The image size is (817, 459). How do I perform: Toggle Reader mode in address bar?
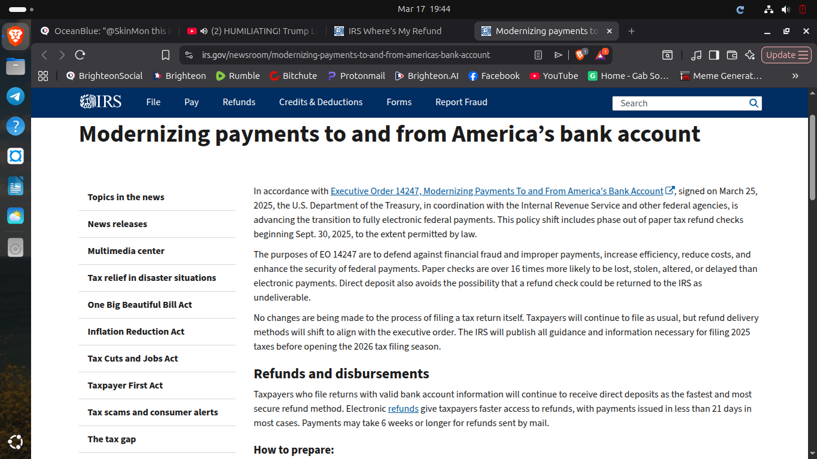point(538,55)
